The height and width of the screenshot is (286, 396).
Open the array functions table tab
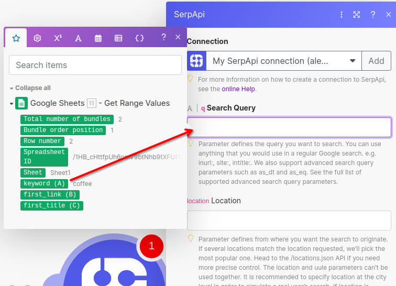click(118, 38)
